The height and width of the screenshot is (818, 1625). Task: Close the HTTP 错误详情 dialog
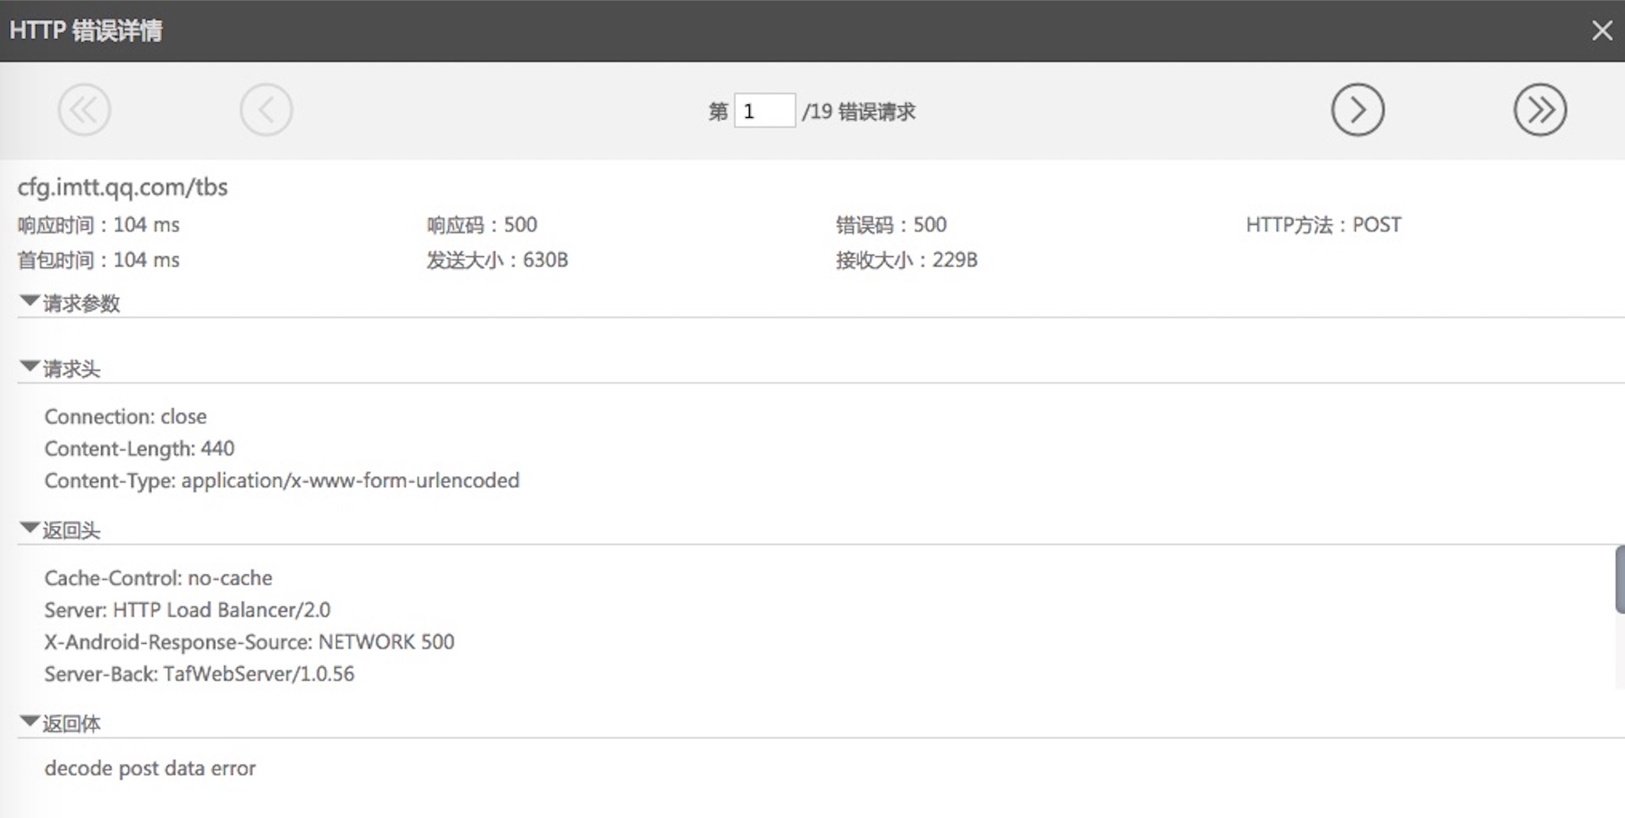[x=1601, y=31]
